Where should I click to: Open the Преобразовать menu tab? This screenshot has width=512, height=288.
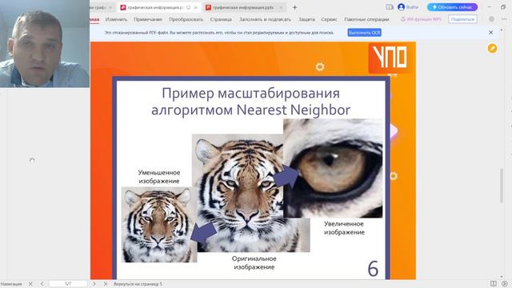tap(186, 19)
